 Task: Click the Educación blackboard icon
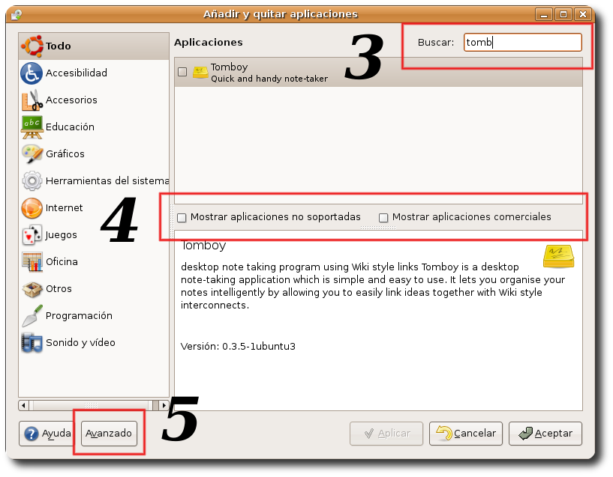point(32,127)
